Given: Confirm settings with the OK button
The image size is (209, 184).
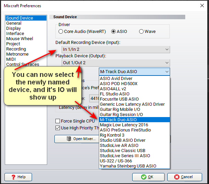Looking at the screenshot, I should pyautogui.click(x=148, y=177).
